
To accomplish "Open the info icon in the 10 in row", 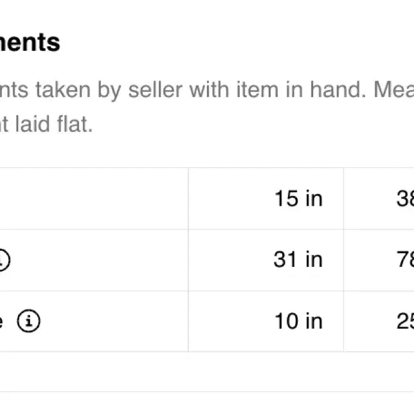I will coord(28,321).
